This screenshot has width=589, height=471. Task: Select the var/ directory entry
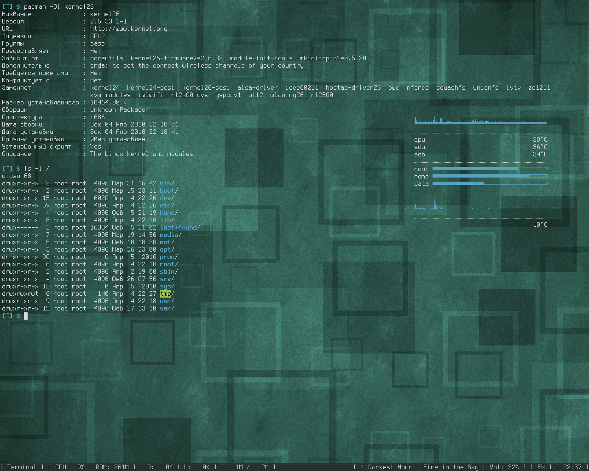point(167,308)
